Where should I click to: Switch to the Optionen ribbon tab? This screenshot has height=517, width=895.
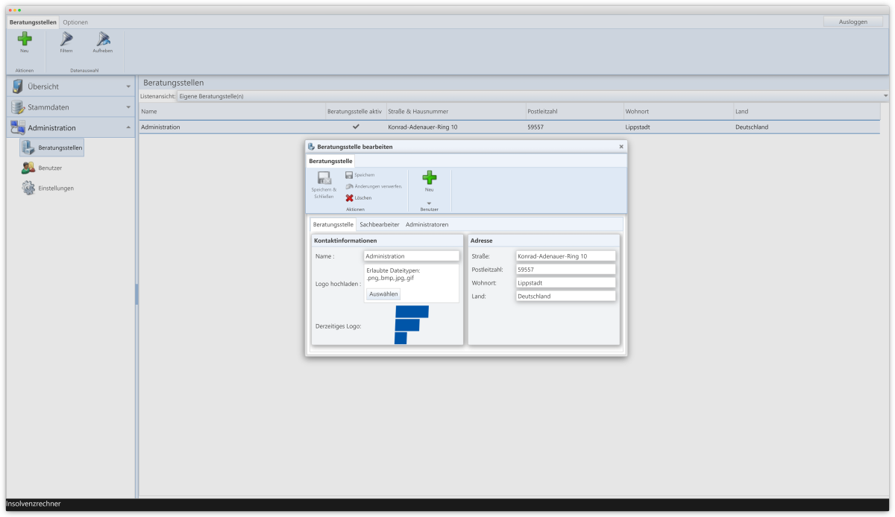[x=75, y=22]
